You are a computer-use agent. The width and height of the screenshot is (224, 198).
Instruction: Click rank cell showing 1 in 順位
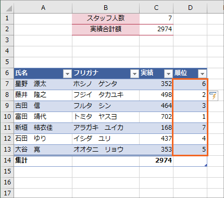pyautogui.click(x=190, y=117)
